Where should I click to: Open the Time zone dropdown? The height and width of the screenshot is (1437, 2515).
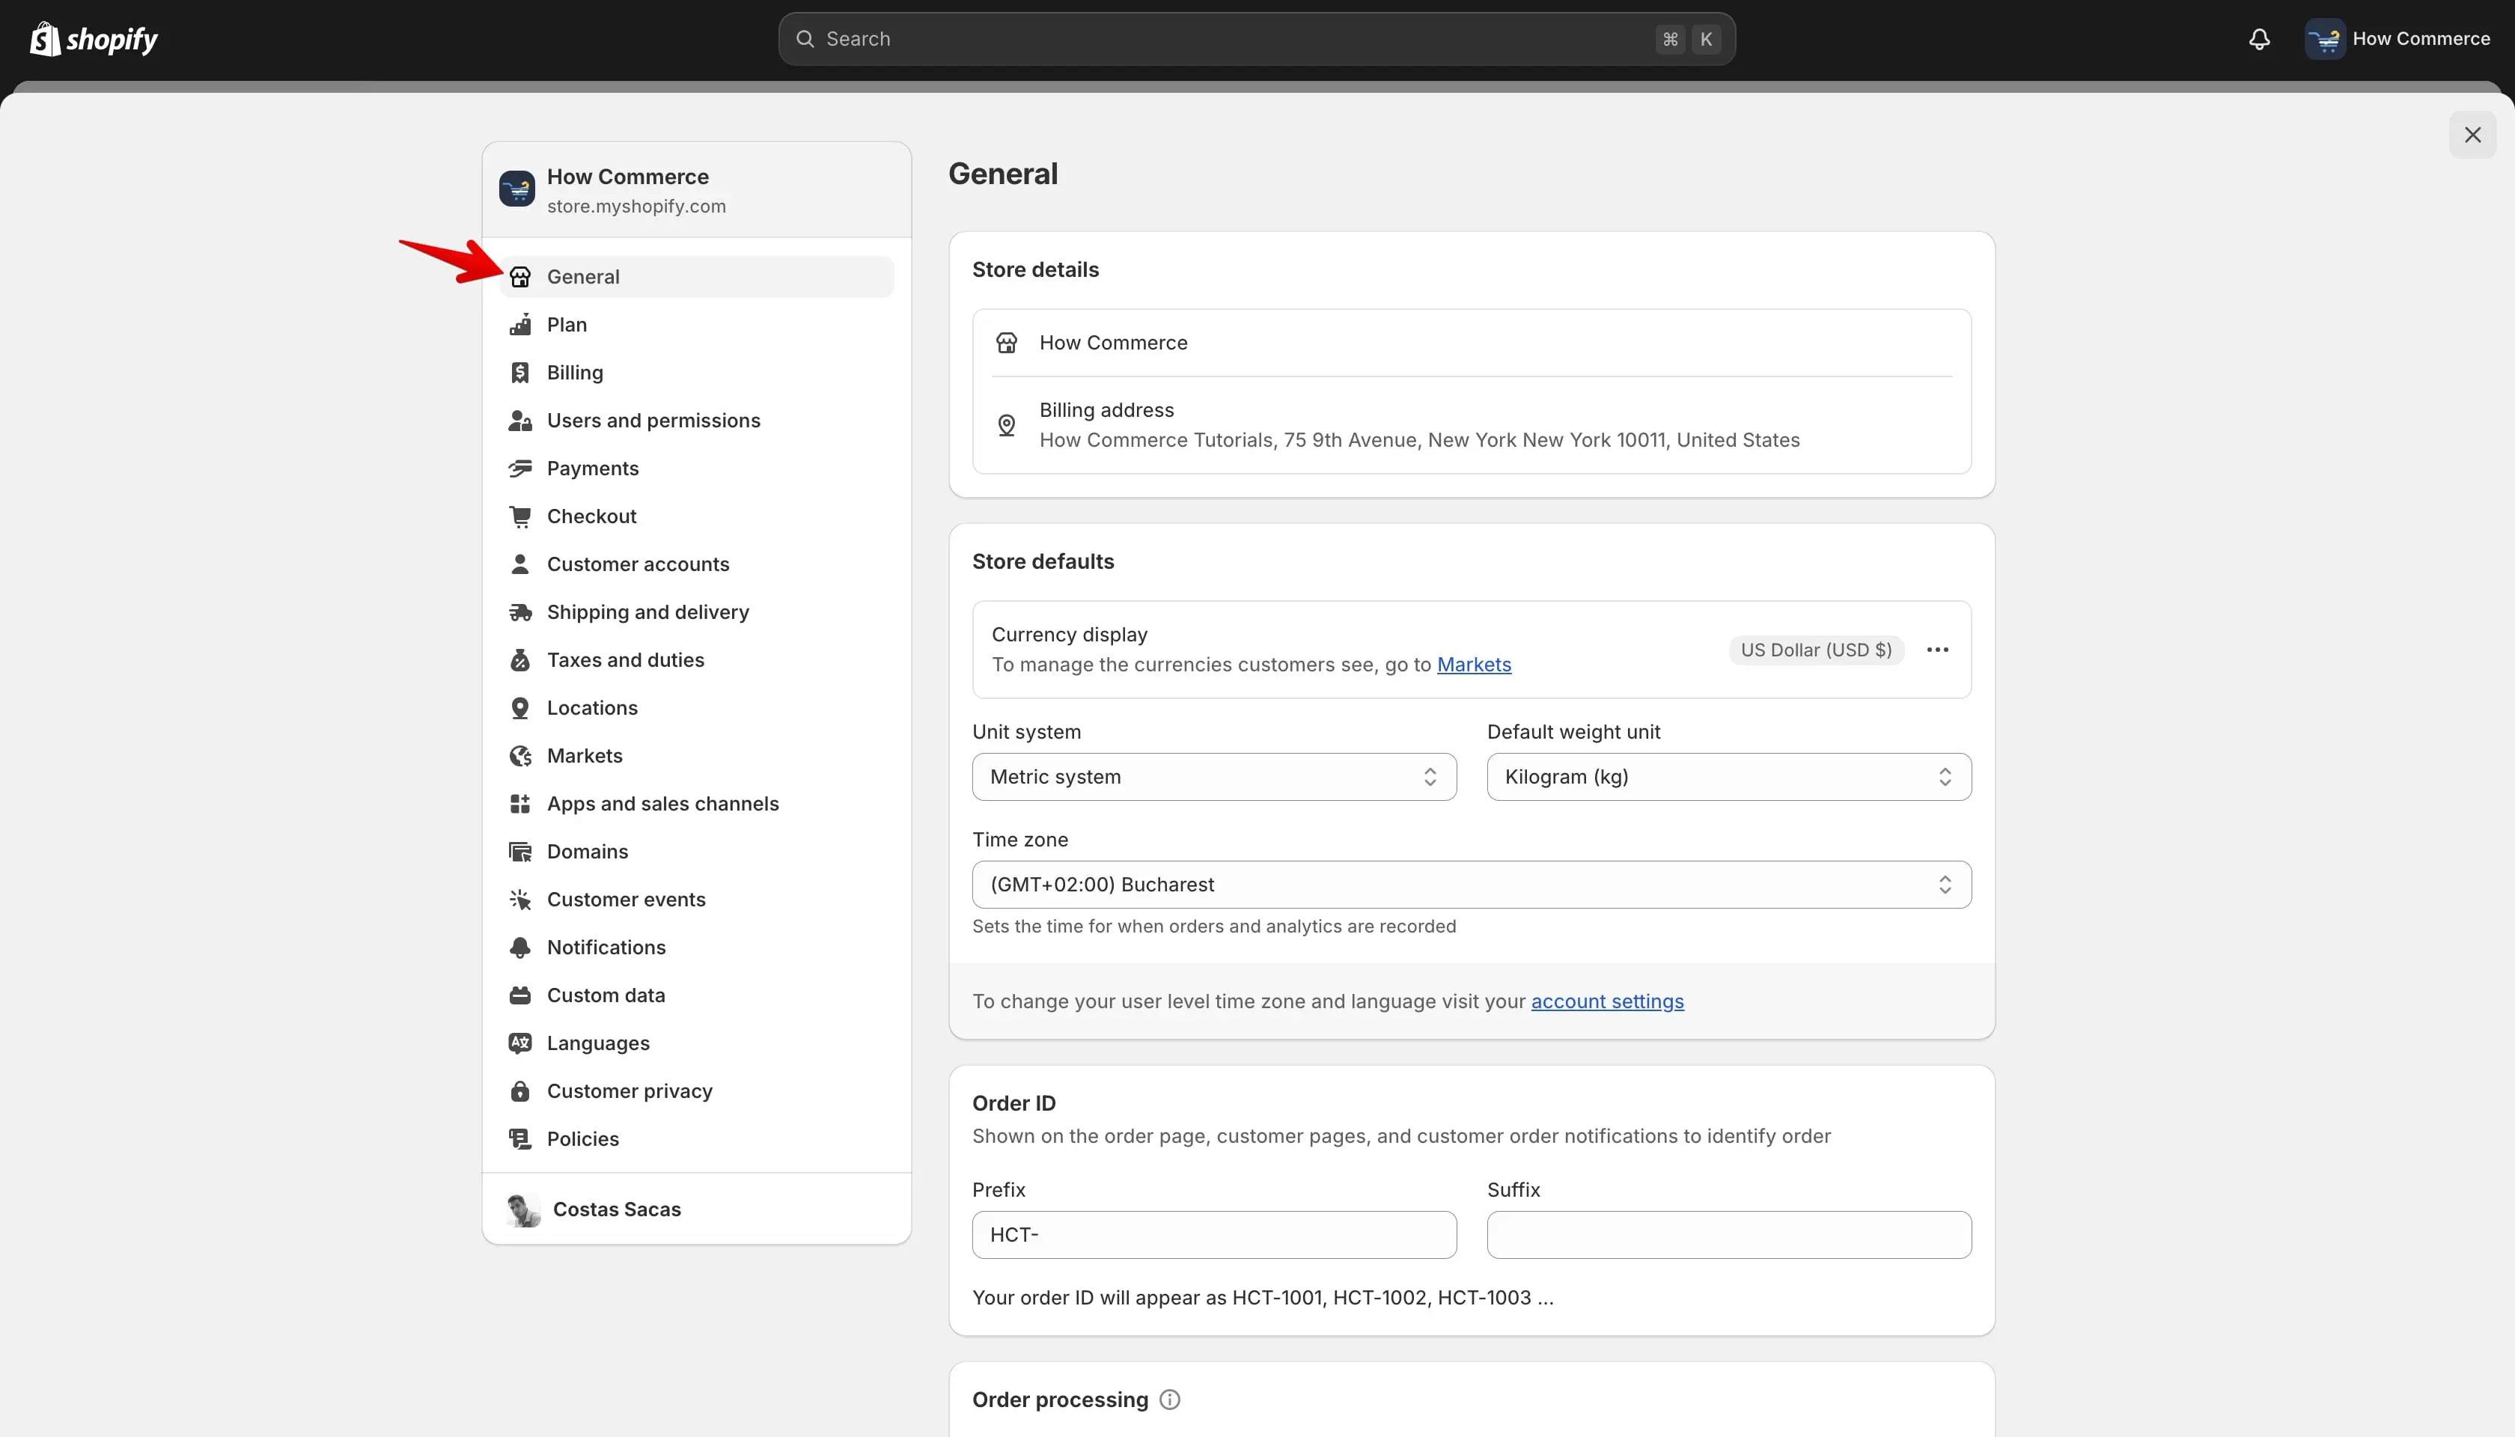[x=1472, y=885]
